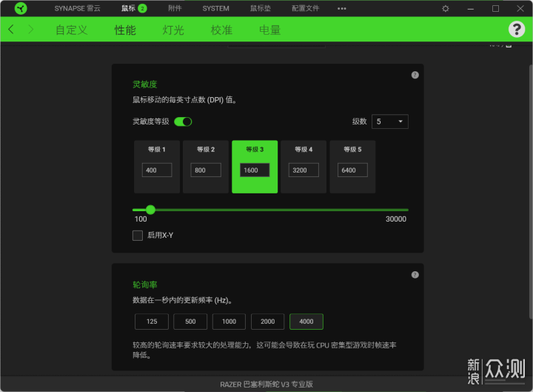533x392 pixels.
Task: Switch to the 附件 tab
Action: pos(175,8)
